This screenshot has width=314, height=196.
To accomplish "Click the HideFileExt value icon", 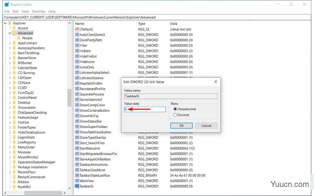I will tap(77, 56).
